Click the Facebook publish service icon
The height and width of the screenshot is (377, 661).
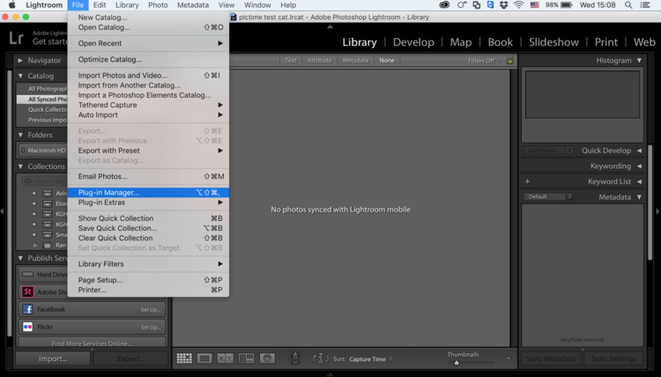tap(28, 309)
